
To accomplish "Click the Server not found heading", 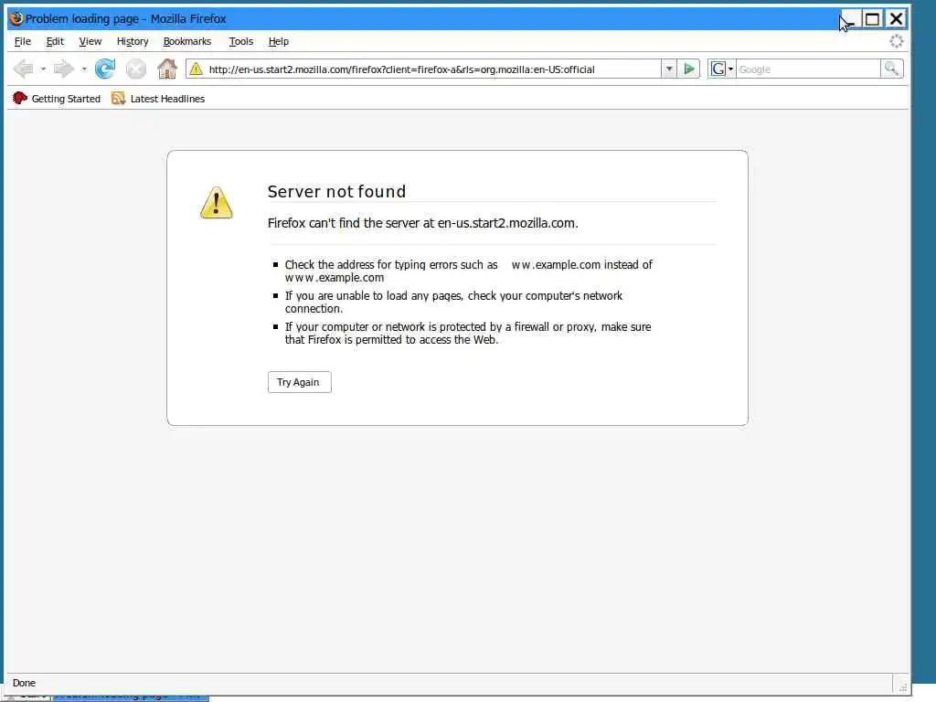I will tap(336, 192).
